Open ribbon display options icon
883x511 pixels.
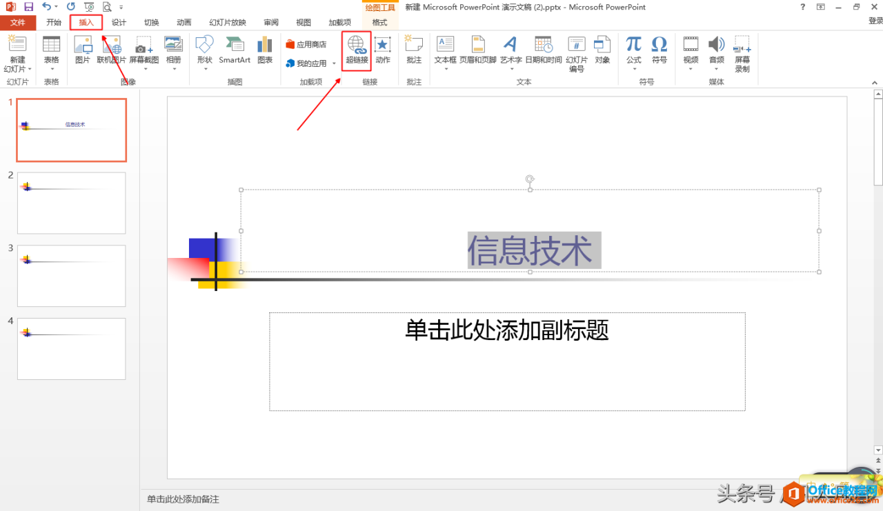(x=820, y=6)
